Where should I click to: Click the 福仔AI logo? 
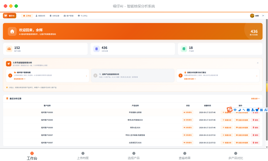click(10, 16)
